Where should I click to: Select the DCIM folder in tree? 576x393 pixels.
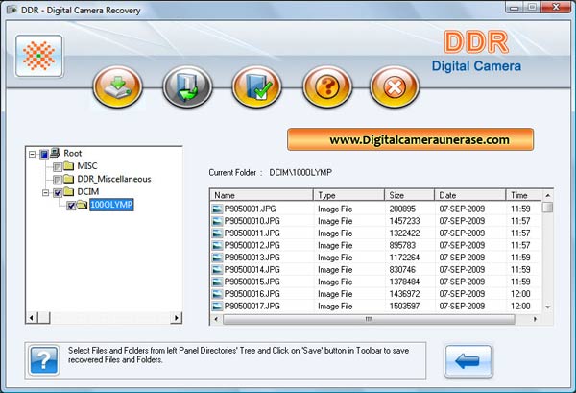(x=88, y=192)
